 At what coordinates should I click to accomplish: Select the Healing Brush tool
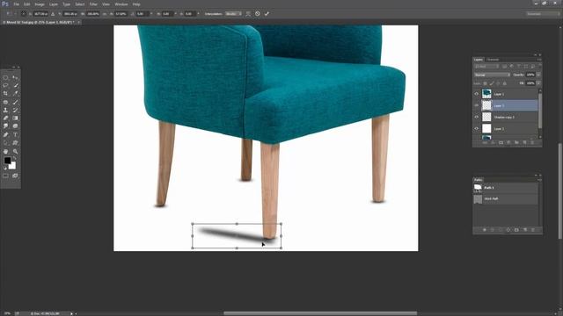coord(5,102)
